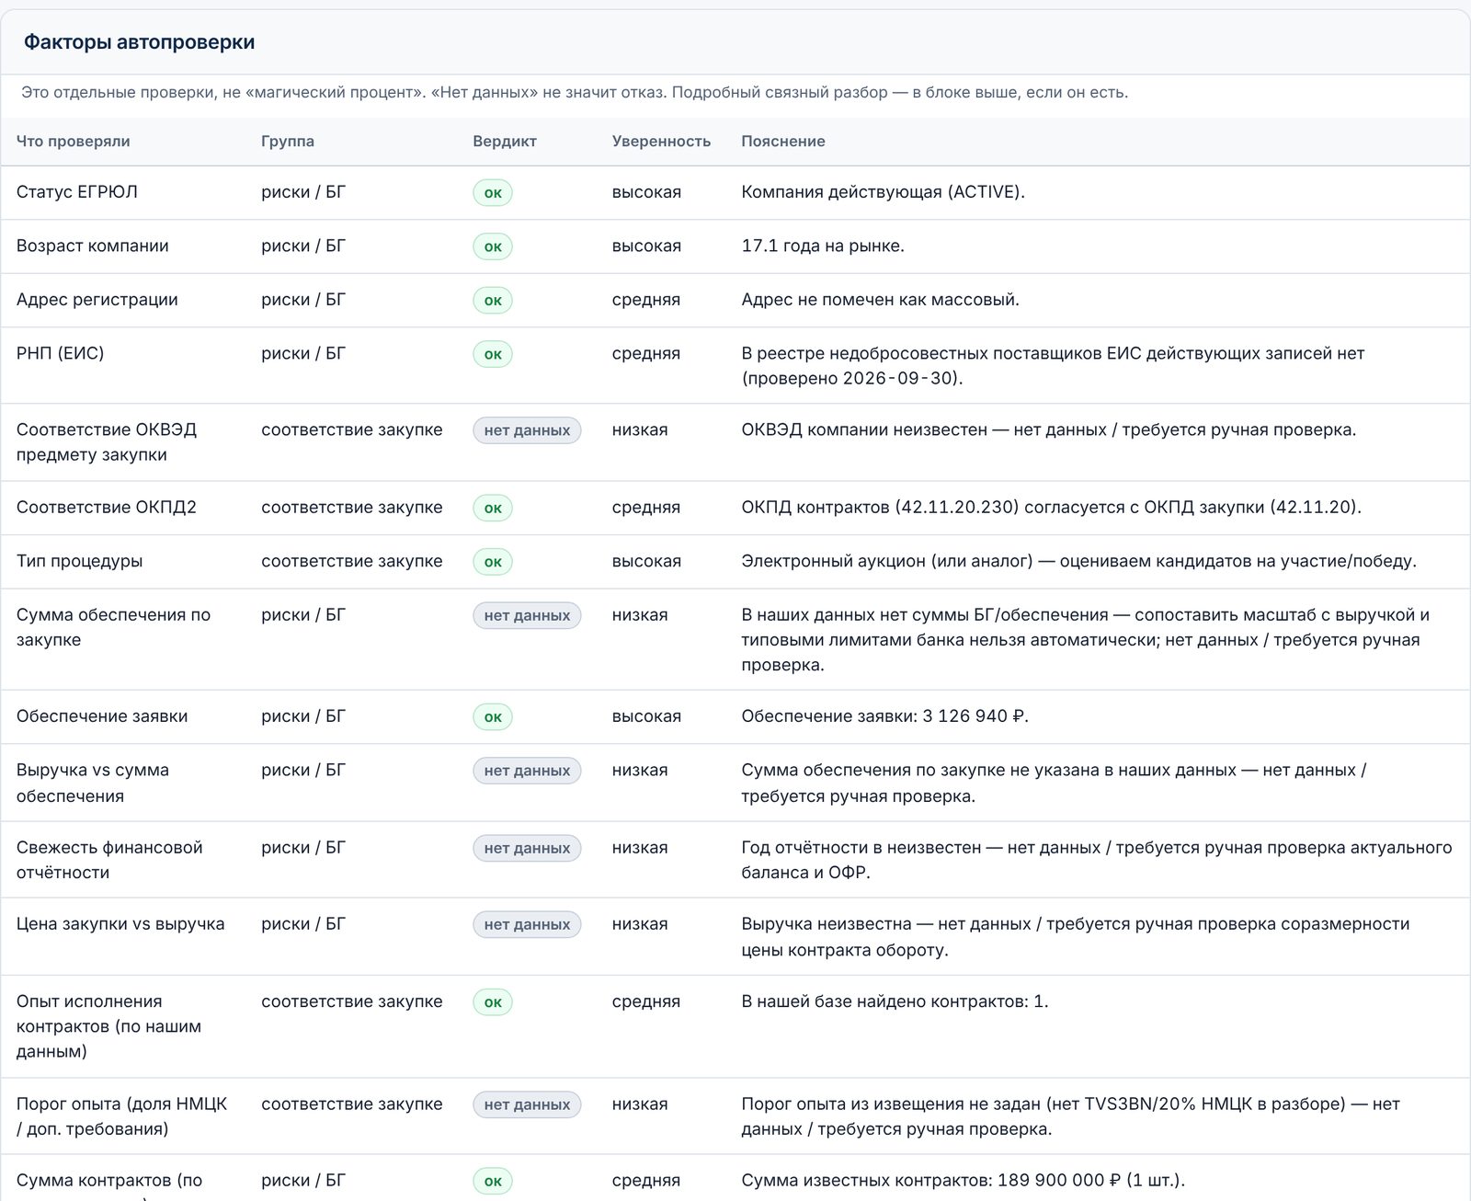Select 'Цена закупки vs выручка' label

(x=120, y=924)
